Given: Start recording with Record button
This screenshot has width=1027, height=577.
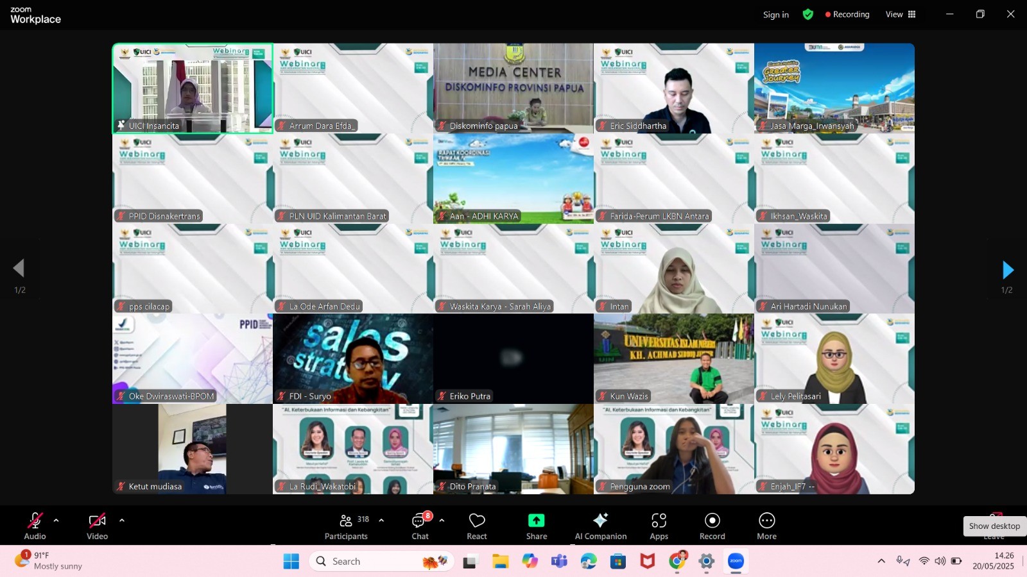Looking at the screenshot, I should 712,526.
